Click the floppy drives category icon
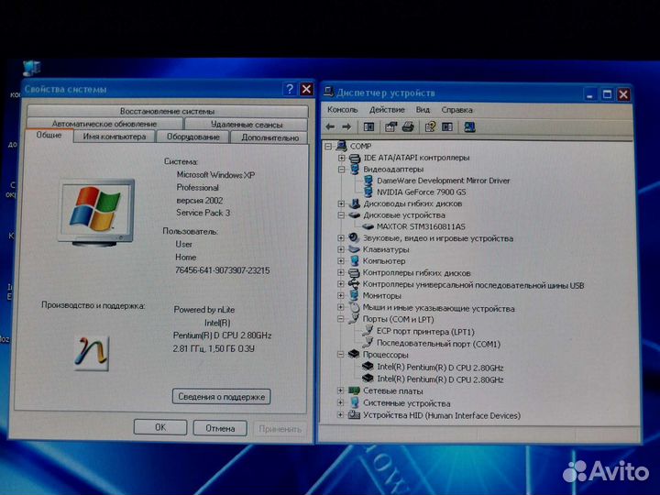This screenshot has height=495, width=660. tap(355, 203)
